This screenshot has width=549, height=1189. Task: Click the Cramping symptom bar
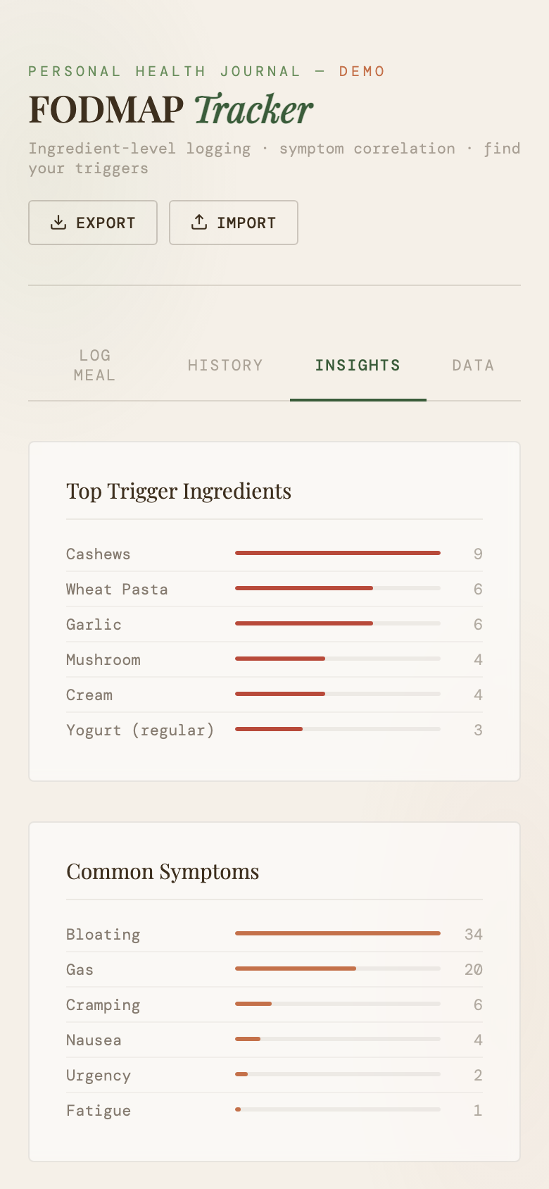(x=338, y=1004)
